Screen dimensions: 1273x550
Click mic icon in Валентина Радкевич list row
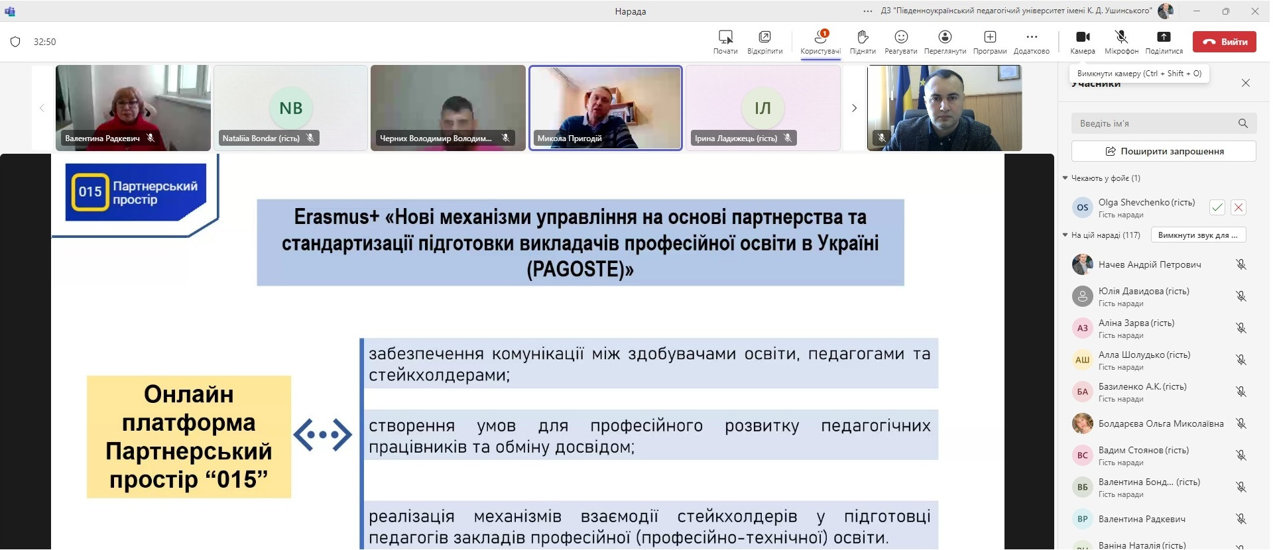(1241, 519)
